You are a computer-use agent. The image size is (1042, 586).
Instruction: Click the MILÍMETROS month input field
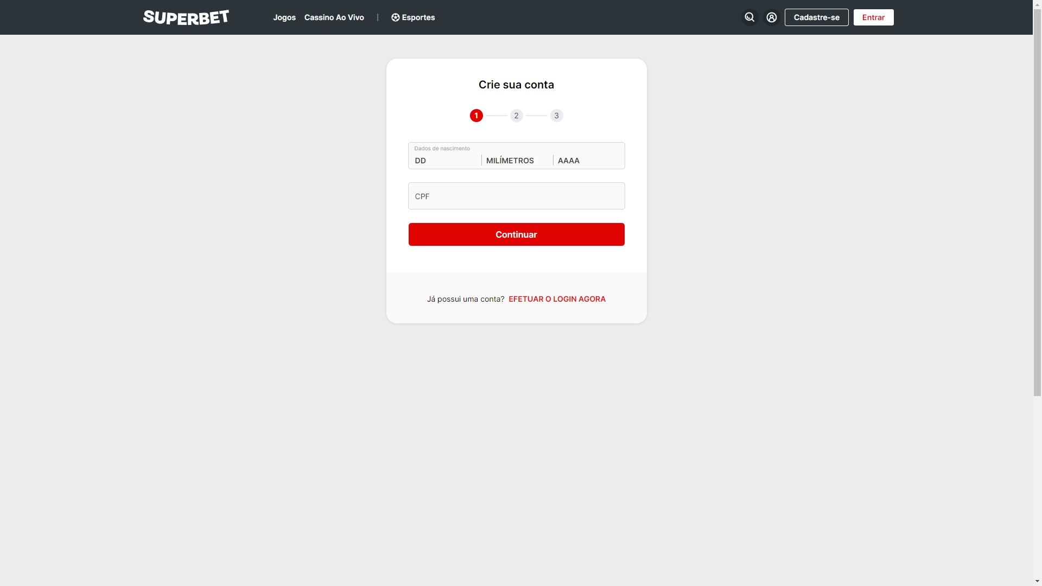point(517,161)
